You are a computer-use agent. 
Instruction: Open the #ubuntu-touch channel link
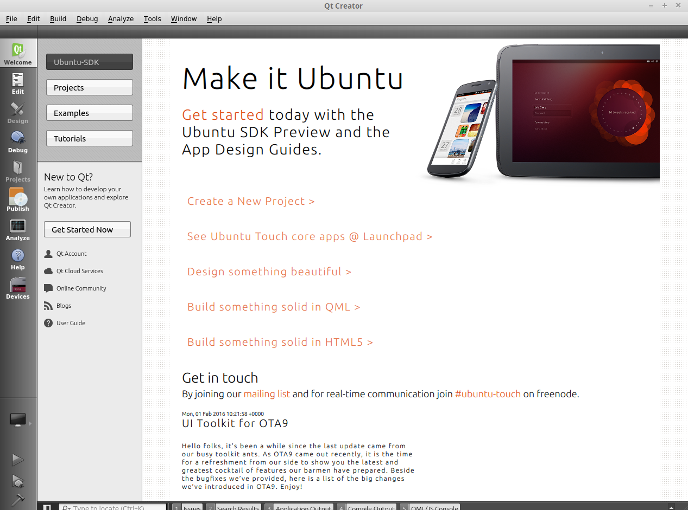[x=488, y=394]
